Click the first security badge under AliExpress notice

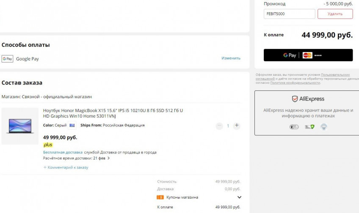click(294, 127)
